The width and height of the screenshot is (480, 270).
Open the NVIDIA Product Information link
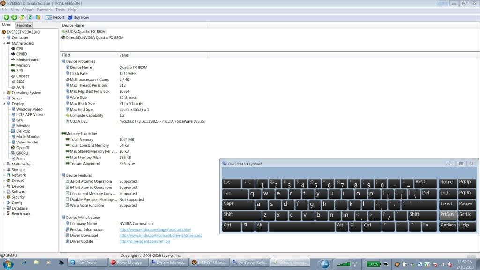tap(155, 230)
